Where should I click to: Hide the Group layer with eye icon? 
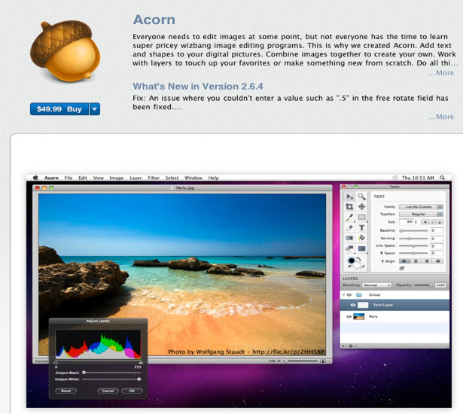[x=349, y=295]
